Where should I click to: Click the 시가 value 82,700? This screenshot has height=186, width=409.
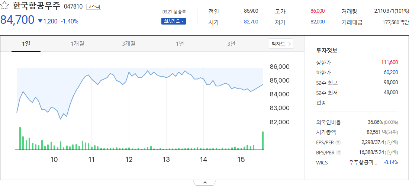(x=251, y=22)
